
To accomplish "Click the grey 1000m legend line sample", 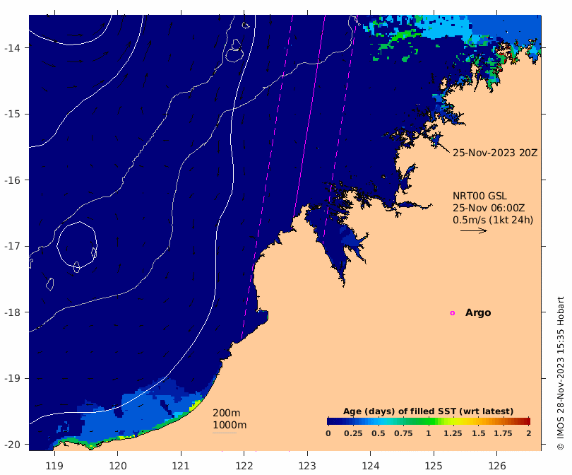I will click(x=225, y=433).
